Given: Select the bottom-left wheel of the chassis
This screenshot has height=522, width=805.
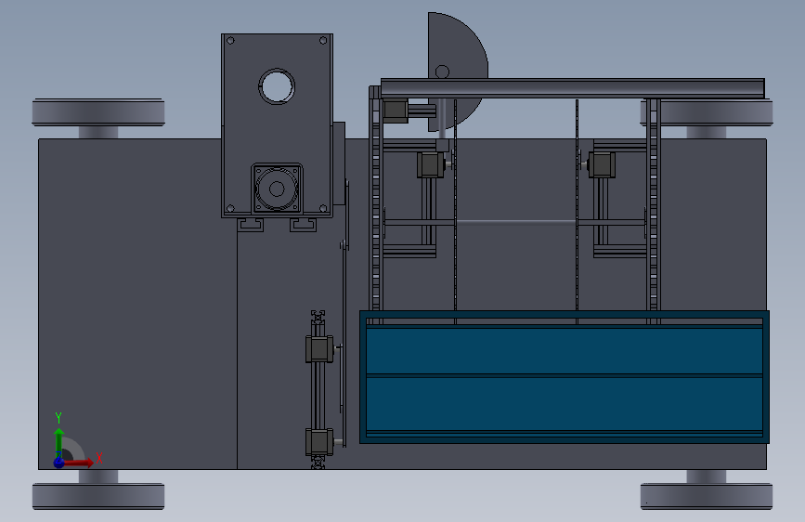Looking at the screenshot, I should [x=98, y=495].
